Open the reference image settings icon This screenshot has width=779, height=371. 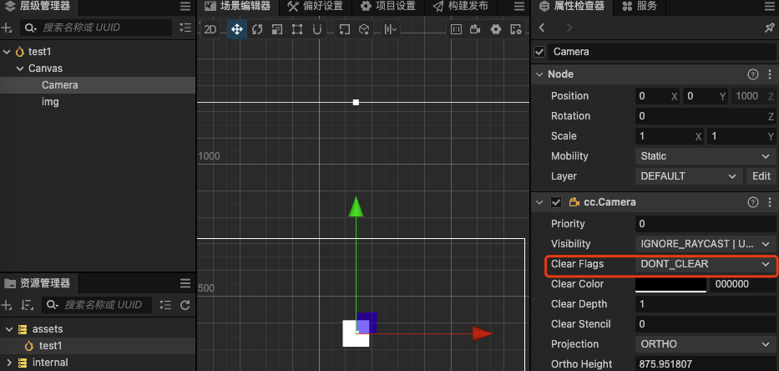point(516,29)
